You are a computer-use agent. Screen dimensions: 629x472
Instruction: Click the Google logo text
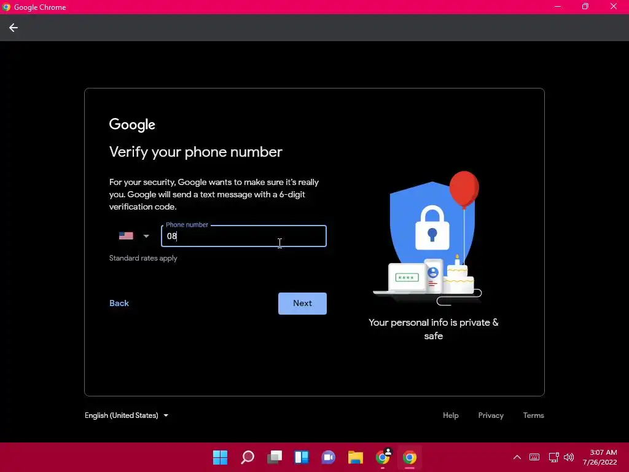coord(132,125)
